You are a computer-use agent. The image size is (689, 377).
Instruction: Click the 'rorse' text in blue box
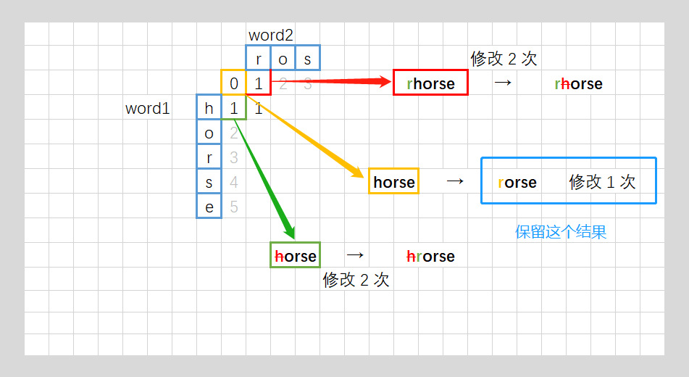517,182
